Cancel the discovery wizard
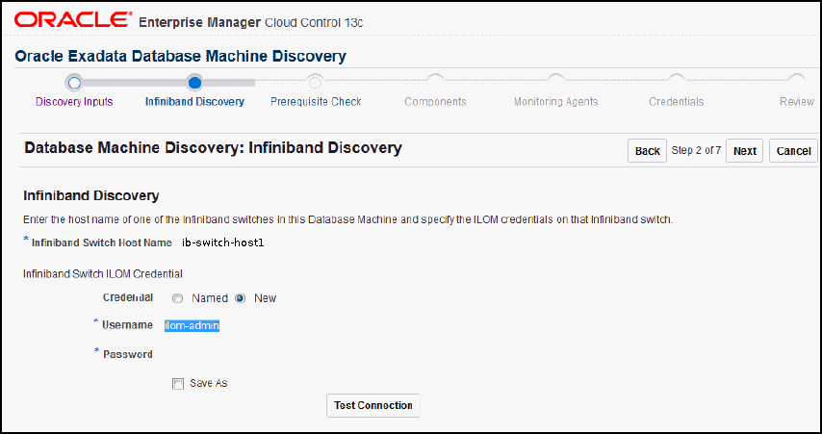822x434 pixels. point(794,151)
